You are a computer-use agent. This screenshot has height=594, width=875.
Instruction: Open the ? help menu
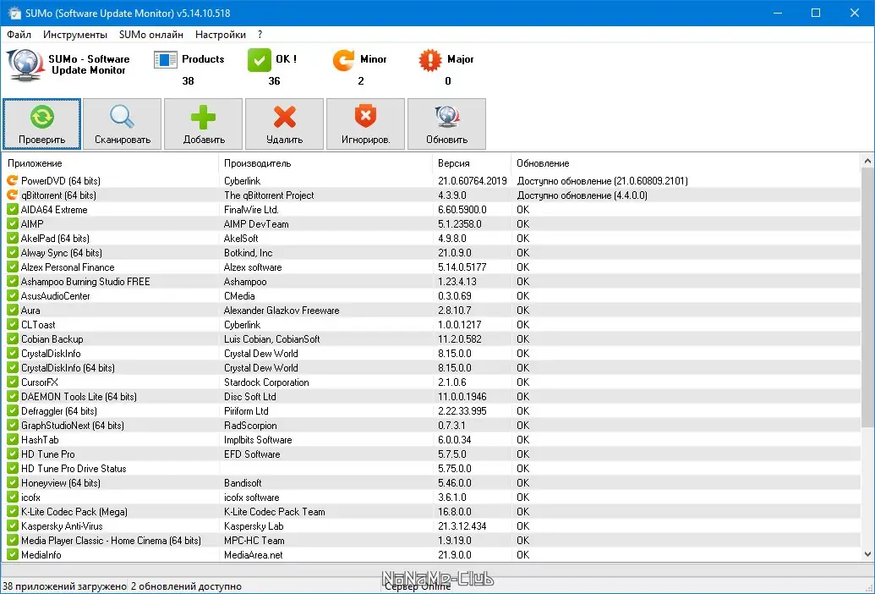(x=259, y=35)
